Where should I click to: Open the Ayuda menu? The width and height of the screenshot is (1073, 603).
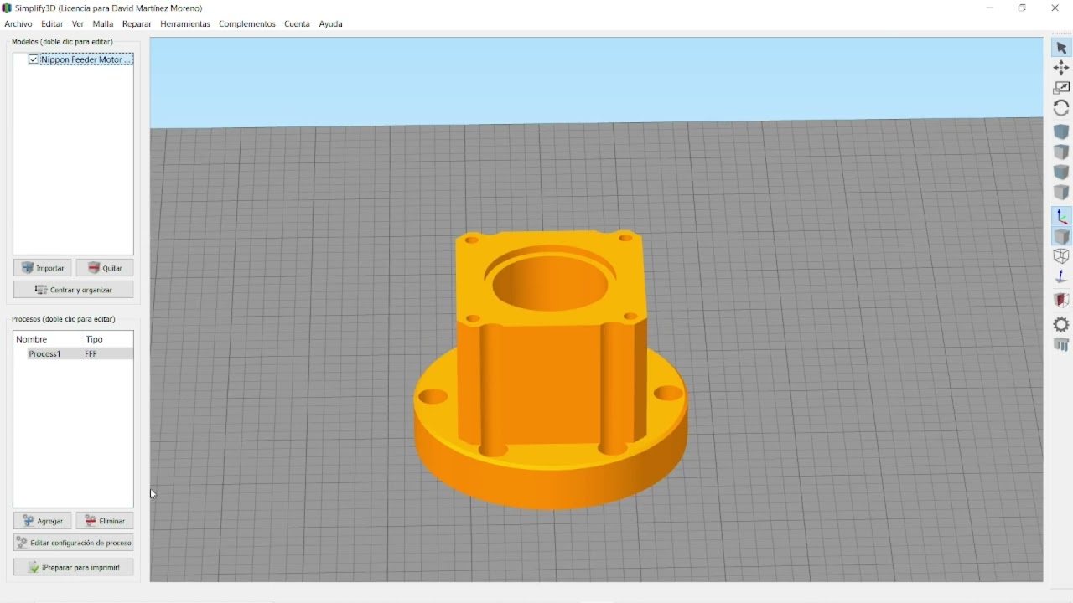(331, 24)
